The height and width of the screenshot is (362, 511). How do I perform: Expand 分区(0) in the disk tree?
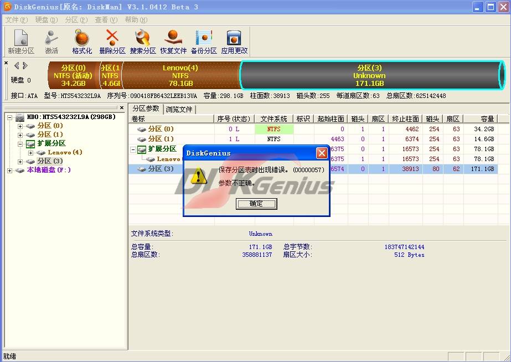[x=20, y=126]
